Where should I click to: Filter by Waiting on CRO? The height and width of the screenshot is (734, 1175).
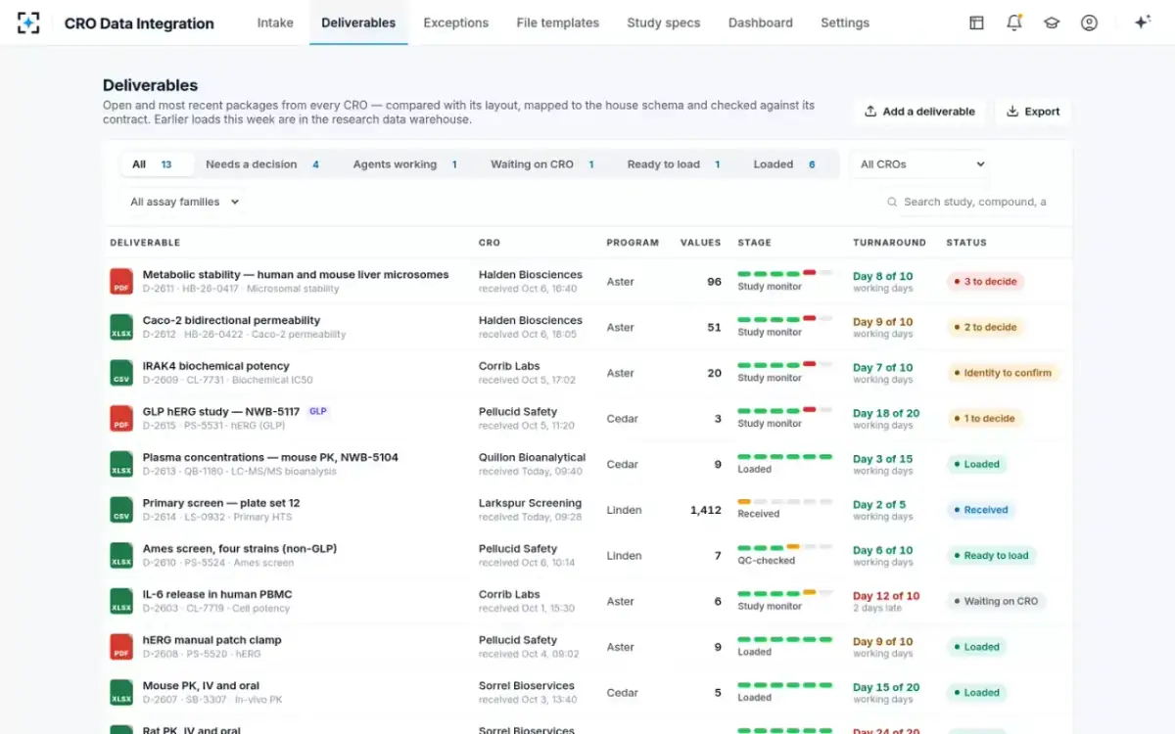pos(542,164)
